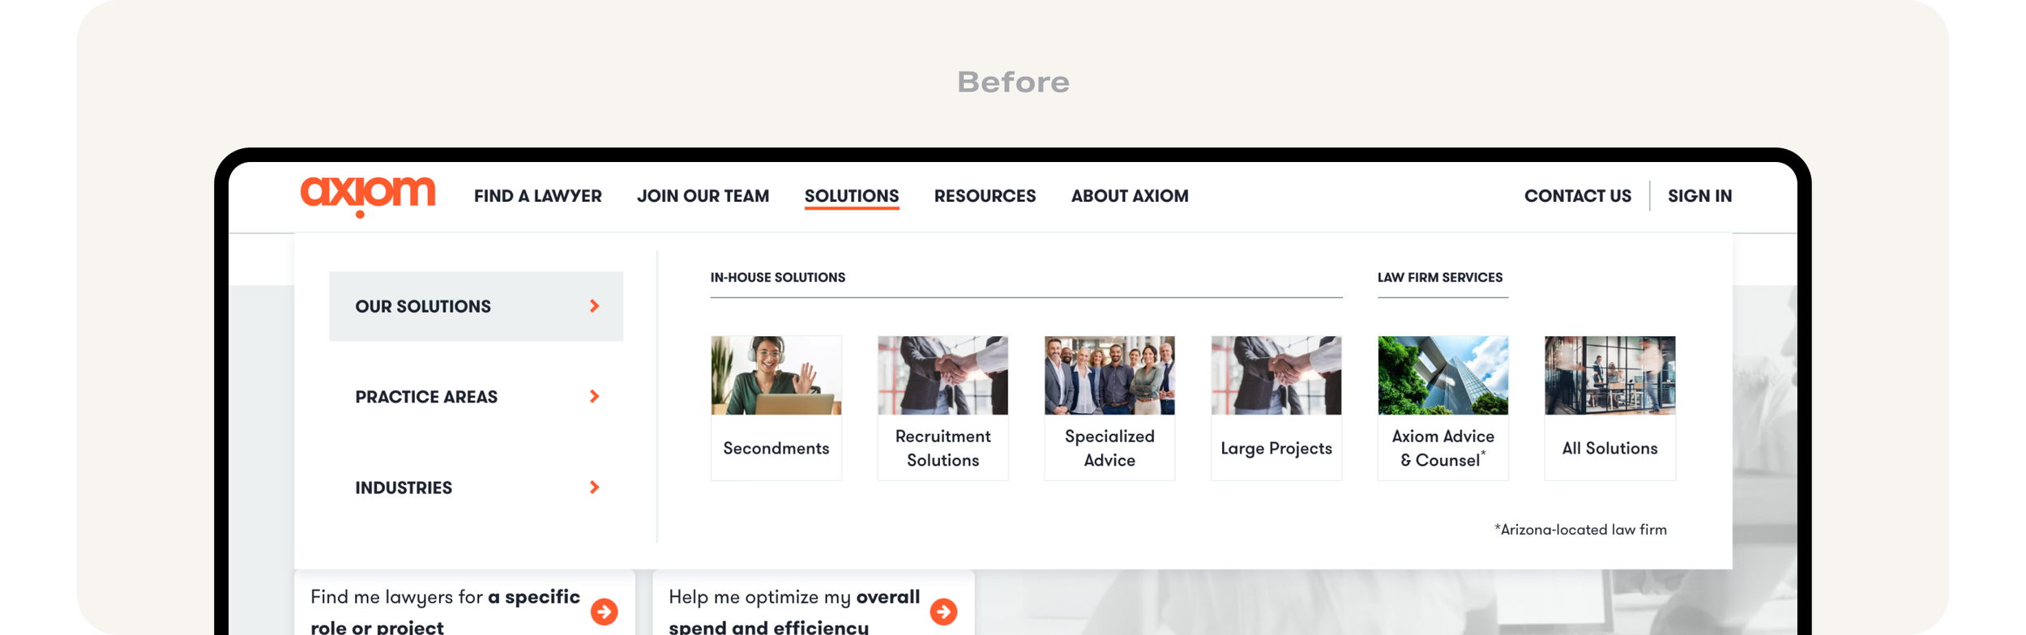Click Sign In
Screen dimensions: 2026x635
[x=1699, y=196]
